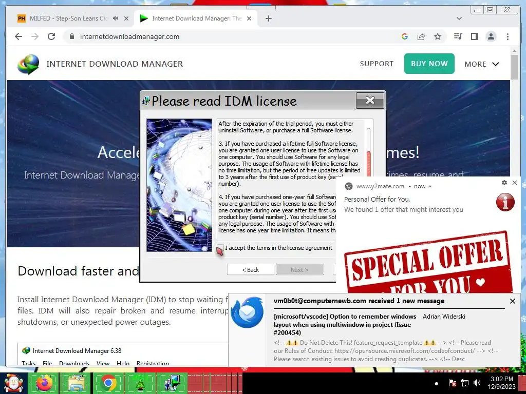Collapse the y2mate notification chevron
Viewport: 526px width, 394px height.
[x=430, y=186]
